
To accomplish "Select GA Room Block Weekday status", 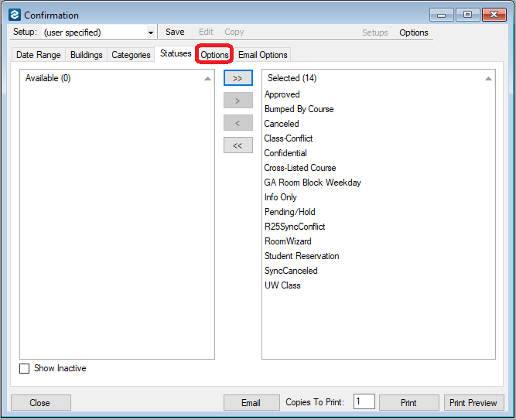I will click(313, 183).
